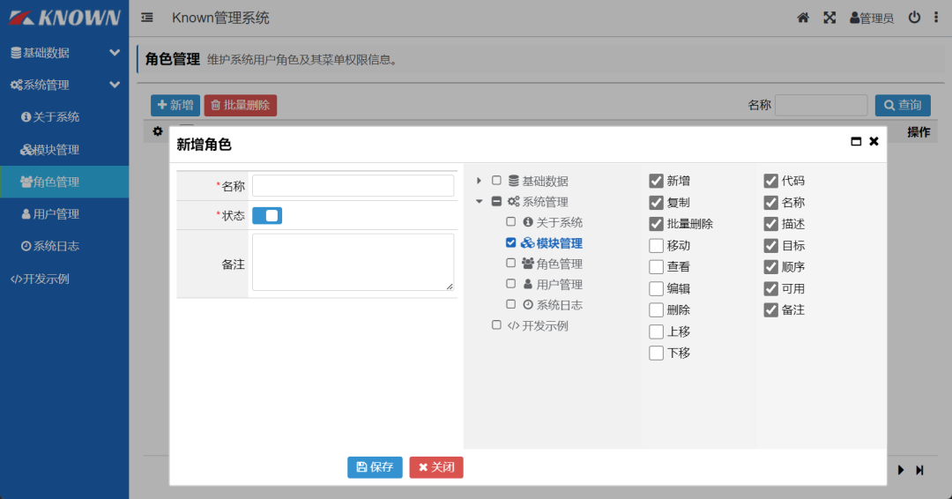Uncheck the 批量删除 permission checkbox

(656, 224)
